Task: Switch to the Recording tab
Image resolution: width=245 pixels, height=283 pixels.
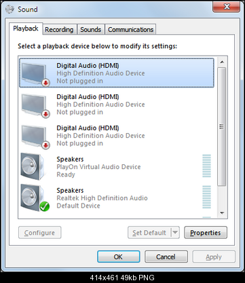Action: (x=59, y=30)
